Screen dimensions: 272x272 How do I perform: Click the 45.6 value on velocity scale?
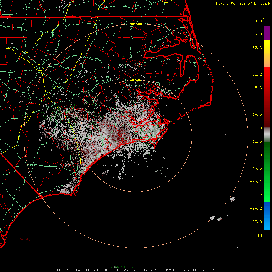pos(257,88)
